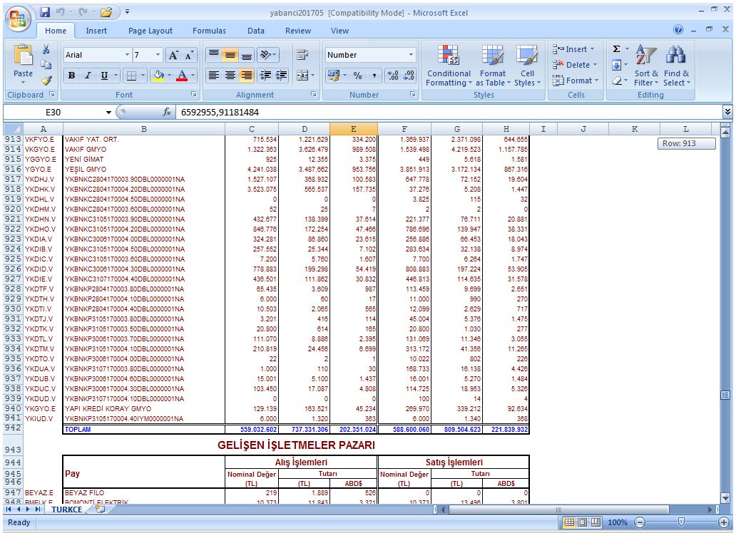Screen dimensions: 736x533
Task: Click Increase Decimal icon
Action: pyautogui.click(x=393, y=76)
